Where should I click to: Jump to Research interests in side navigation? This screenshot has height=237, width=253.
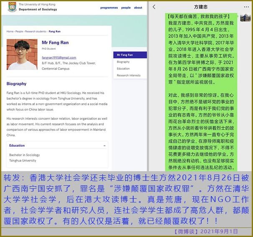(x=129, y=75)
